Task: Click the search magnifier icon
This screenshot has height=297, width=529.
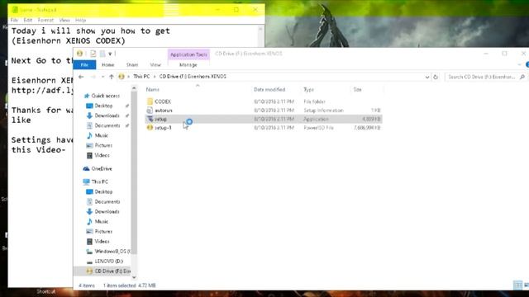Action: point(522,77)
